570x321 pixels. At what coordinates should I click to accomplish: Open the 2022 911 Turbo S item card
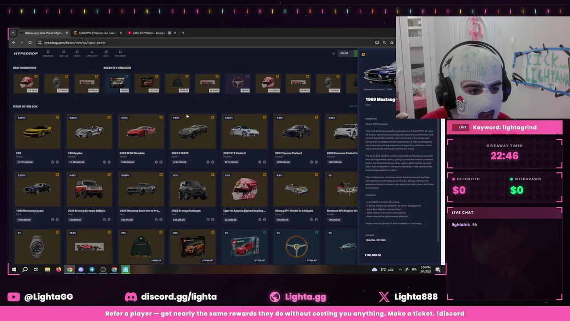point(244,140)
